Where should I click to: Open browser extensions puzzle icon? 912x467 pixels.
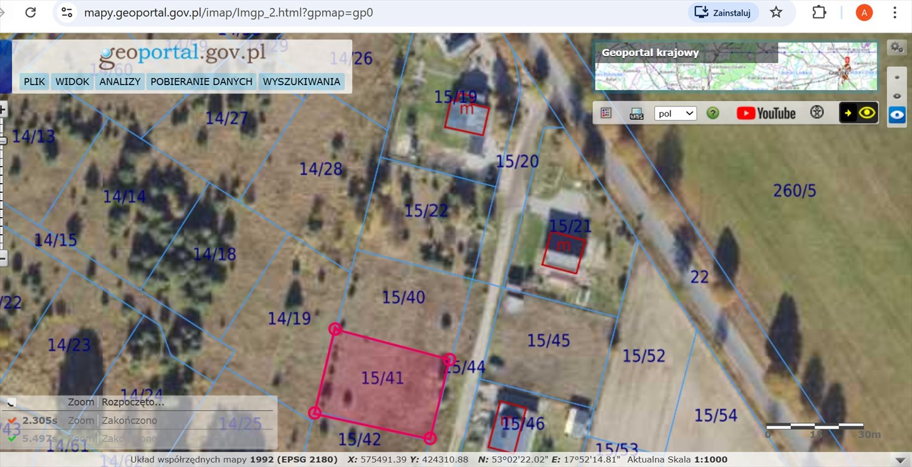coord(819,12)
